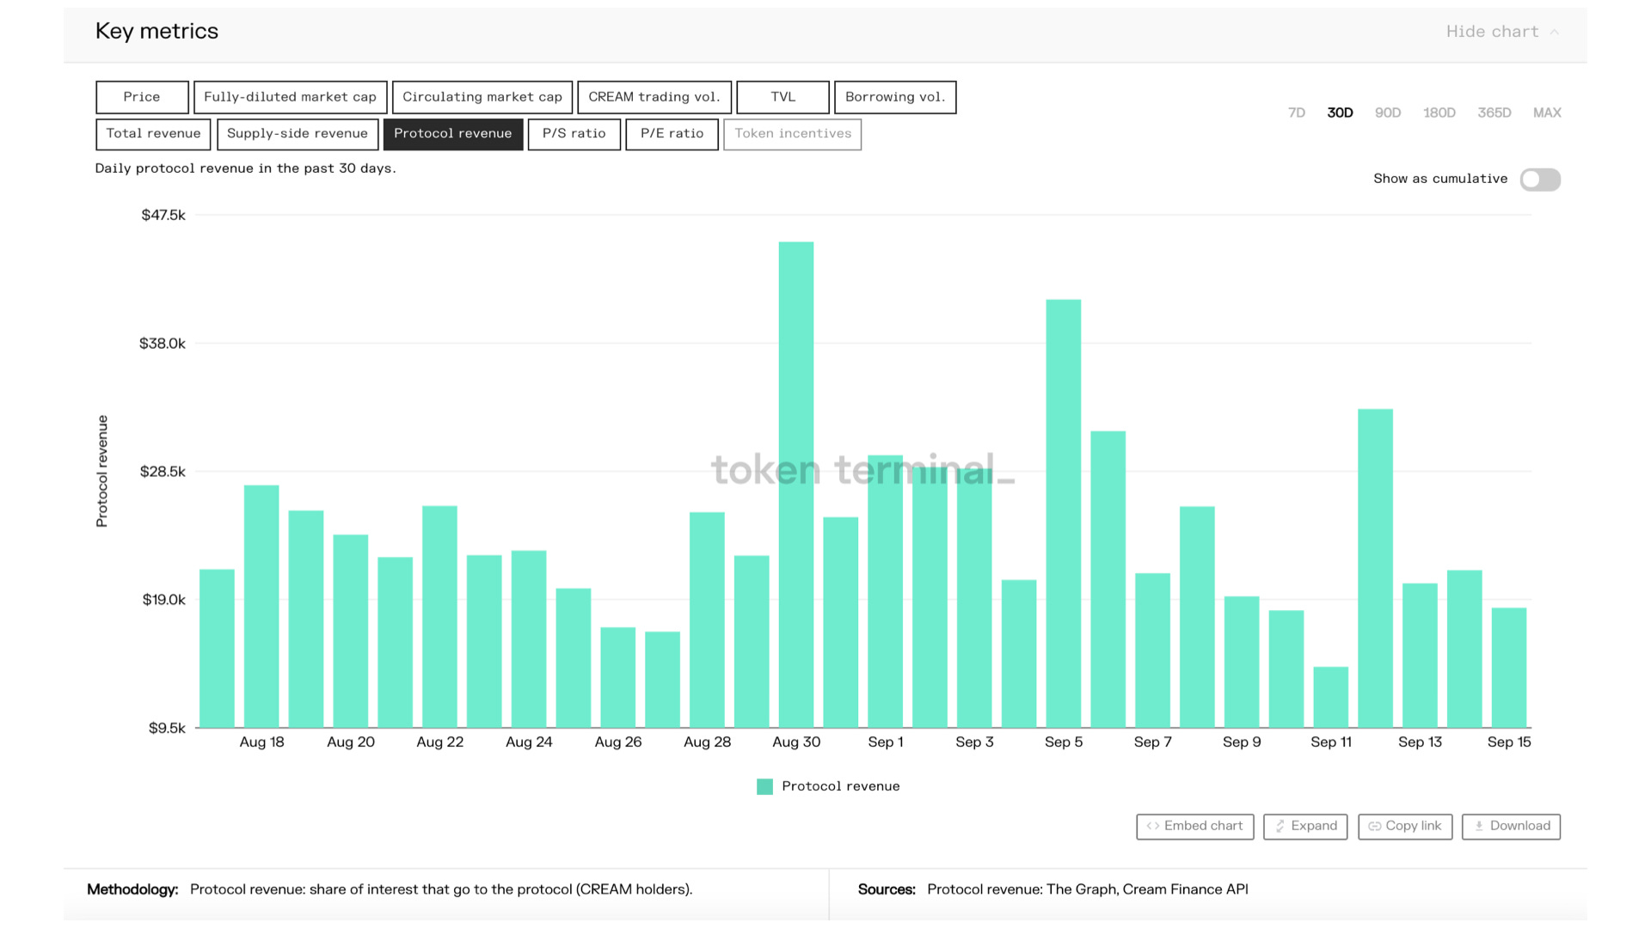Click the Protocol revenue legend swatch
Viewport: 1651px width, 928px height.
pyautogui.click(x=764, y=786)
